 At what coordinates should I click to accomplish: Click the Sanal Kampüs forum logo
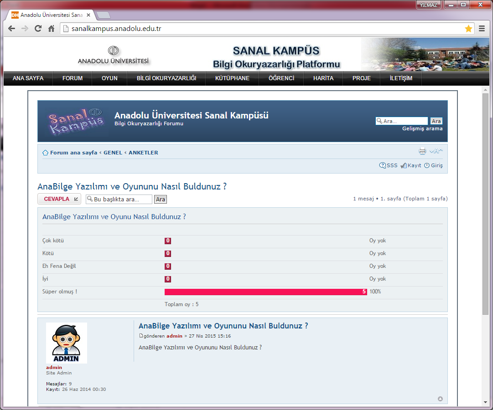pyautogui.click(x=75, y=121)
